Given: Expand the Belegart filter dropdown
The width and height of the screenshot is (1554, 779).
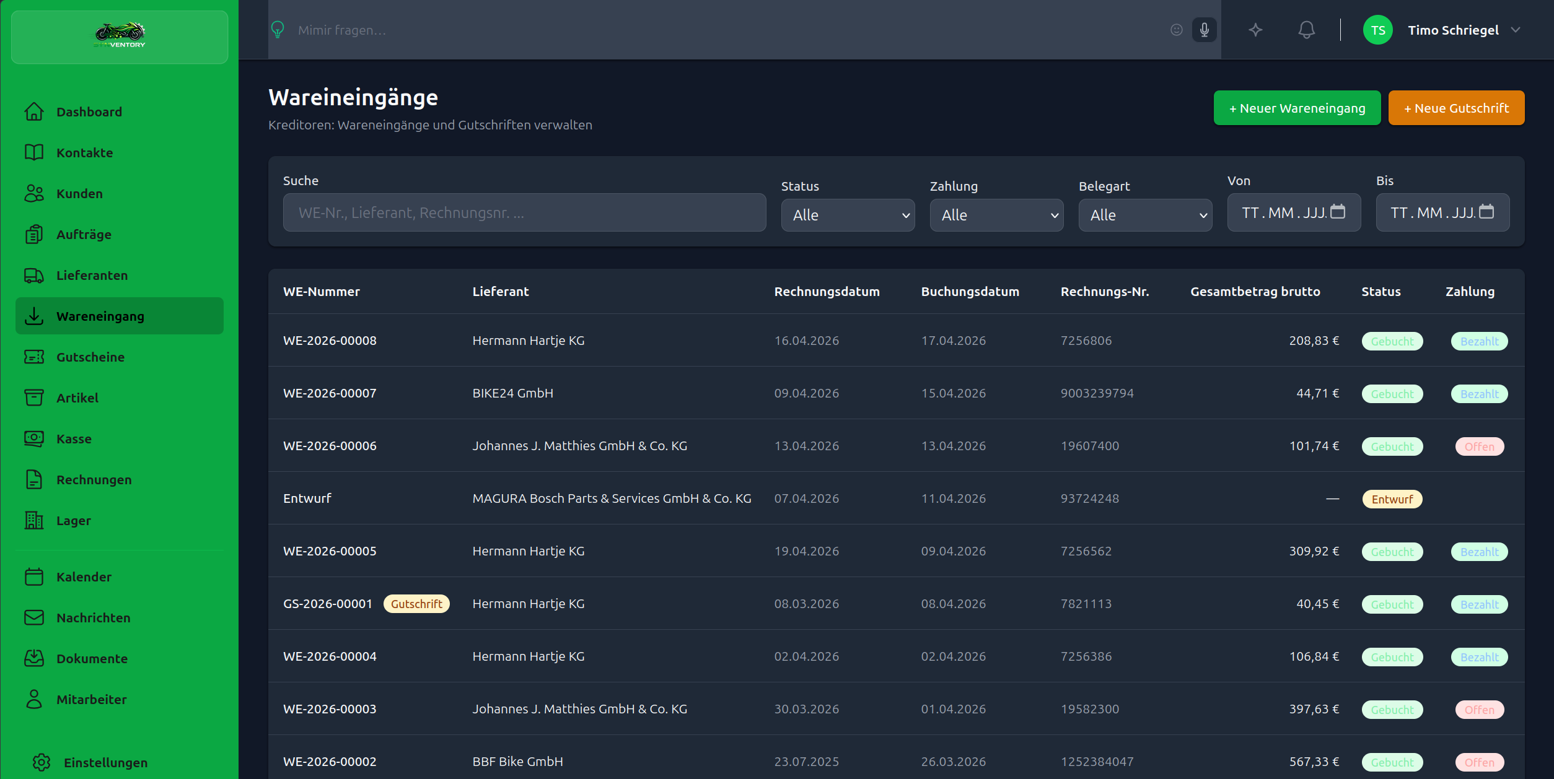Looking at the screenshot, I should [1145, 215].
